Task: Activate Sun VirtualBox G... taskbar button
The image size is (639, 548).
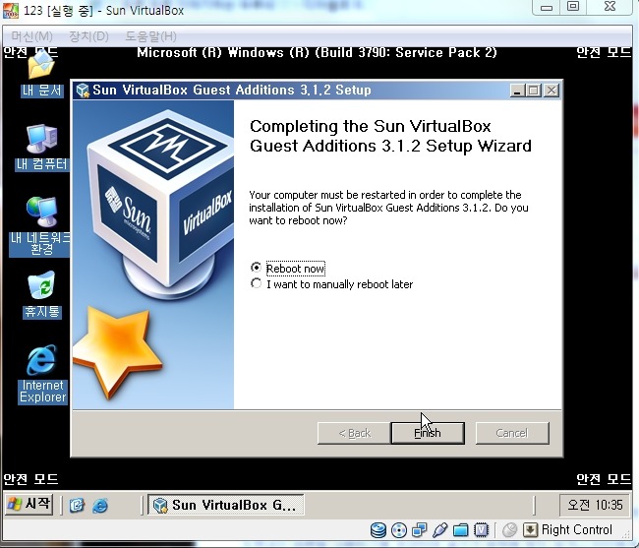Action: click(x=226, y=505)
